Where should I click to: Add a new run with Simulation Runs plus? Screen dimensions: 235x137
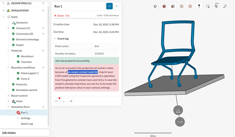43,107
